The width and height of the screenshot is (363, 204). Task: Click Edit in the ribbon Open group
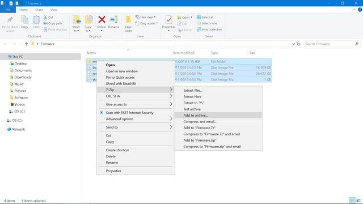[183, 24]
